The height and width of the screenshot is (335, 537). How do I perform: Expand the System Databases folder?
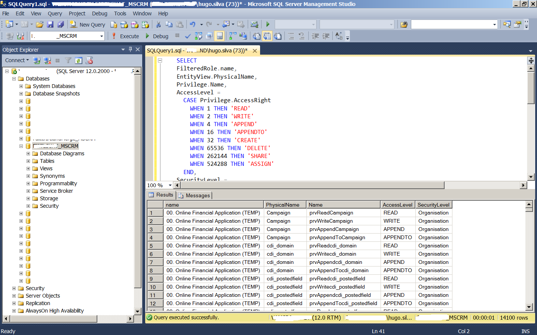click(x=21, y=86)
